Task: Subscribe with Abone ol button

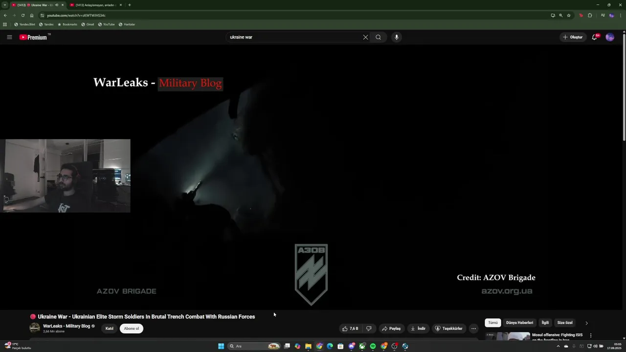Action: 132,329
